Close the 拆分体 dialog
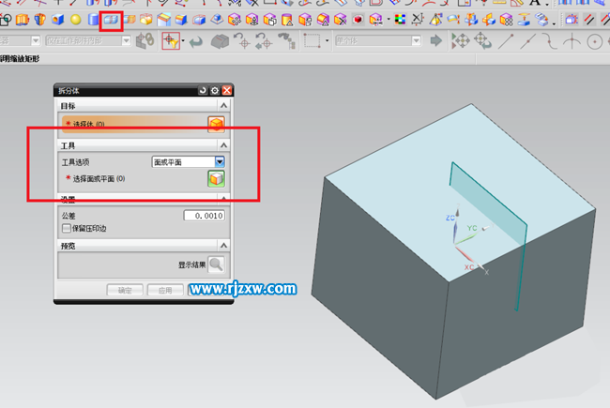Image resolution: width=610 pixels, height=408 pixels. click(227, 91)
